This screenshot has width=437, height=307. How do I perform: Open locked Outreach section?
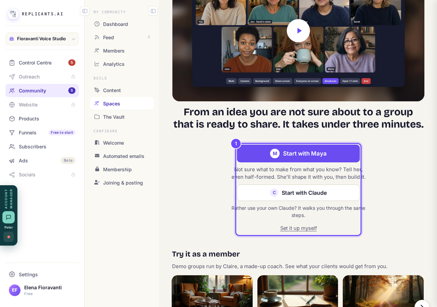(42, 77)
